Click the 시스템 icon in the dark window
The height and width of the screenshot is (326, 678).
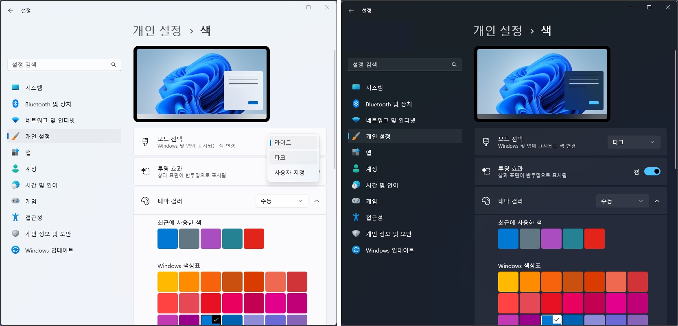tap(356, 87)
